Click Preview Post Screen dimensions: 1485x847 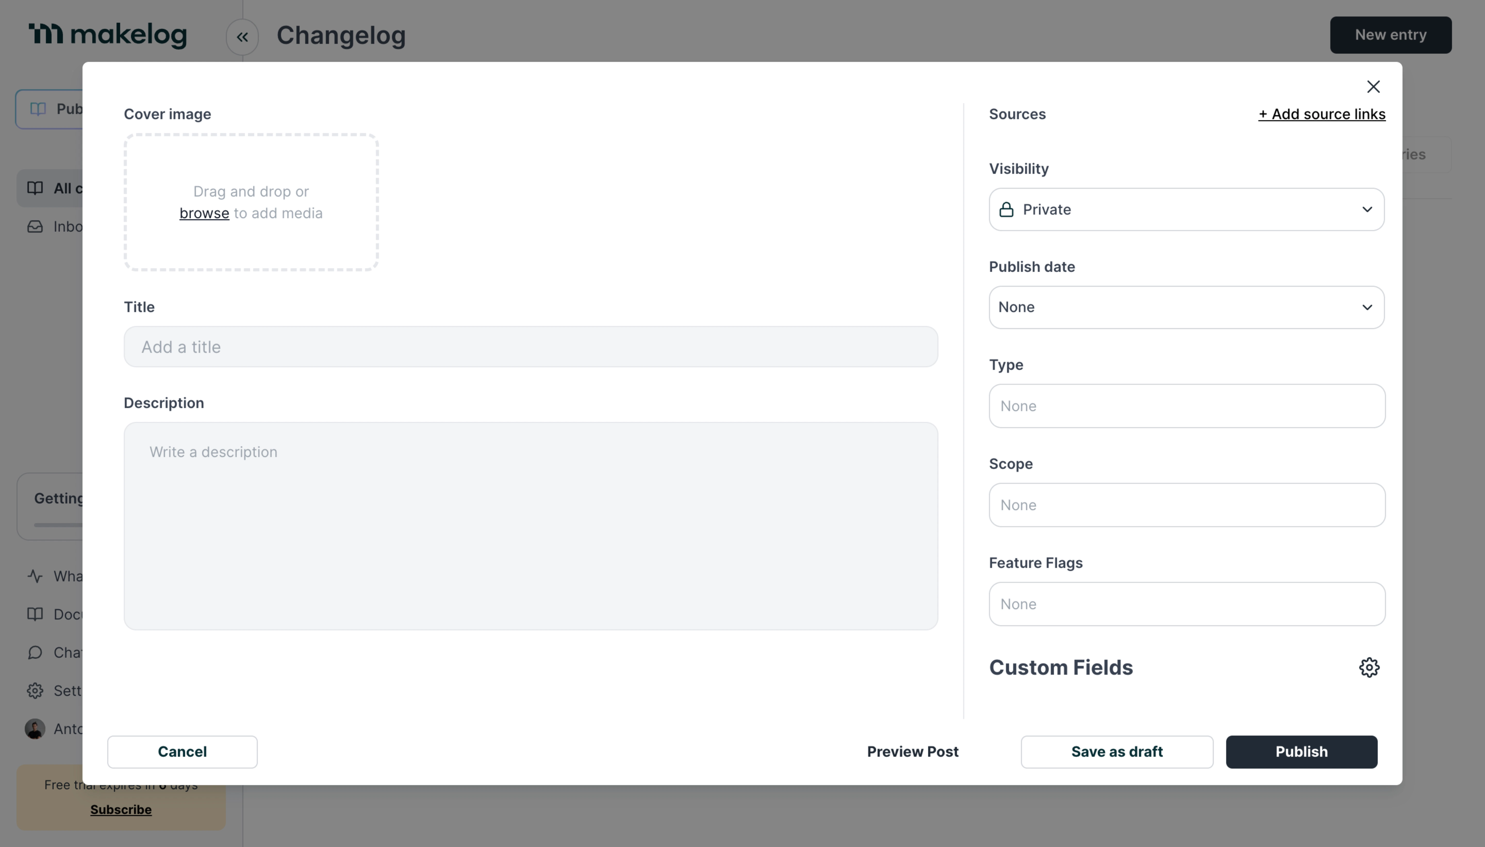[x=912, y=752]
